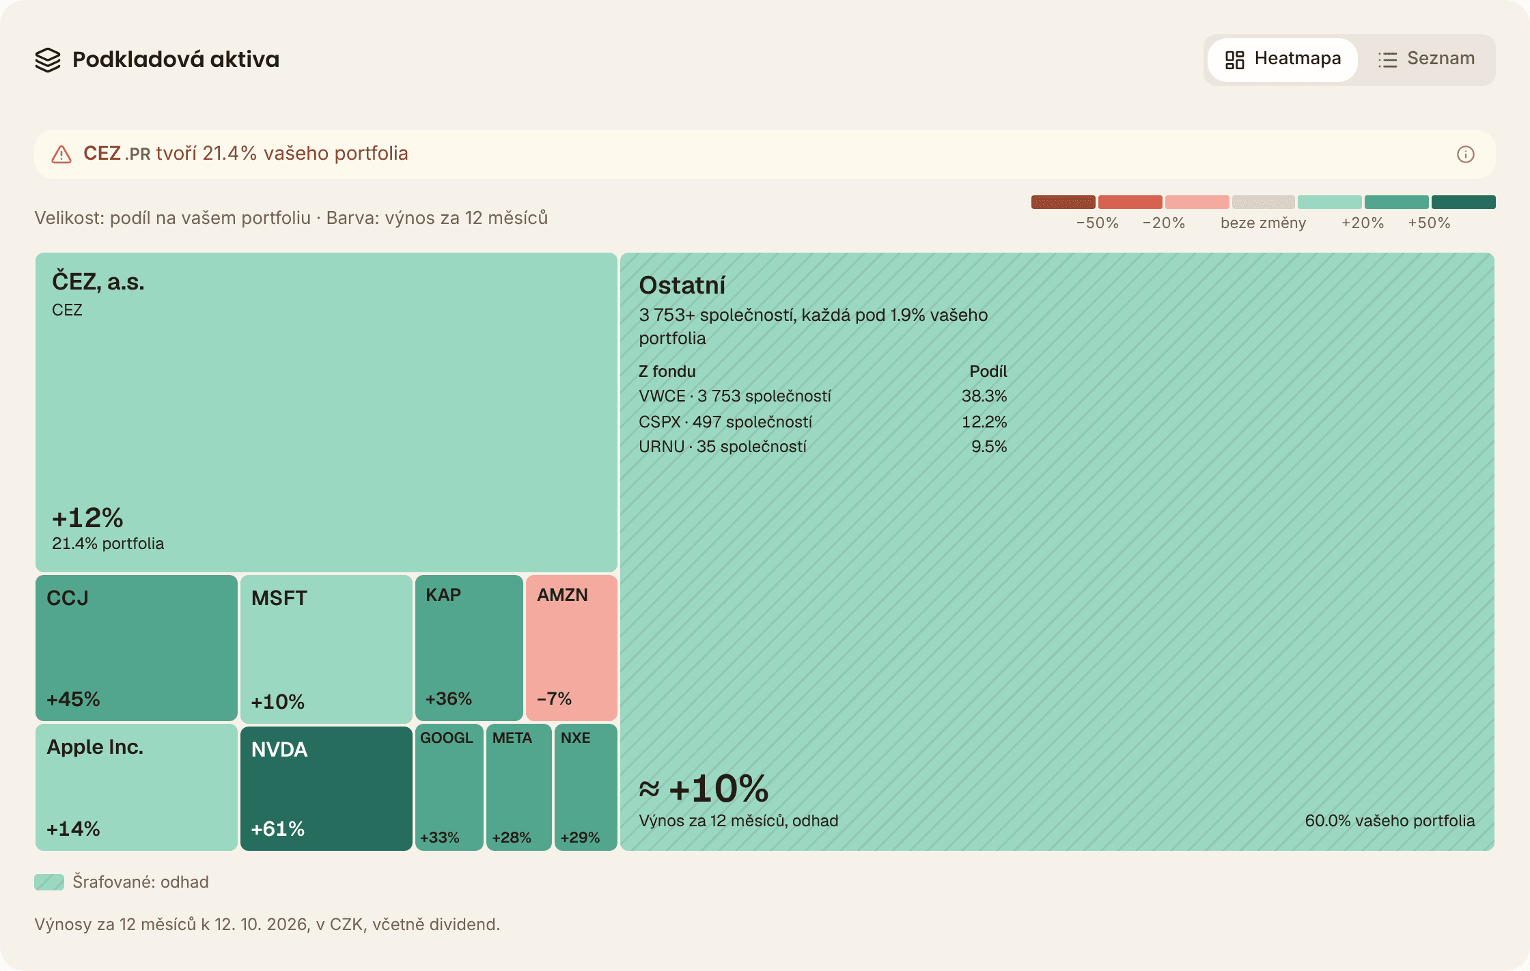Click the darkest red −50% legend swatch
The image size is (1530, 971).
click(1063, 202)
